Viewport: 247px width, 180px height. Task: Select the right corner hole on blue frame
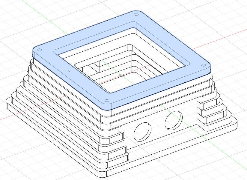[204, 65]
